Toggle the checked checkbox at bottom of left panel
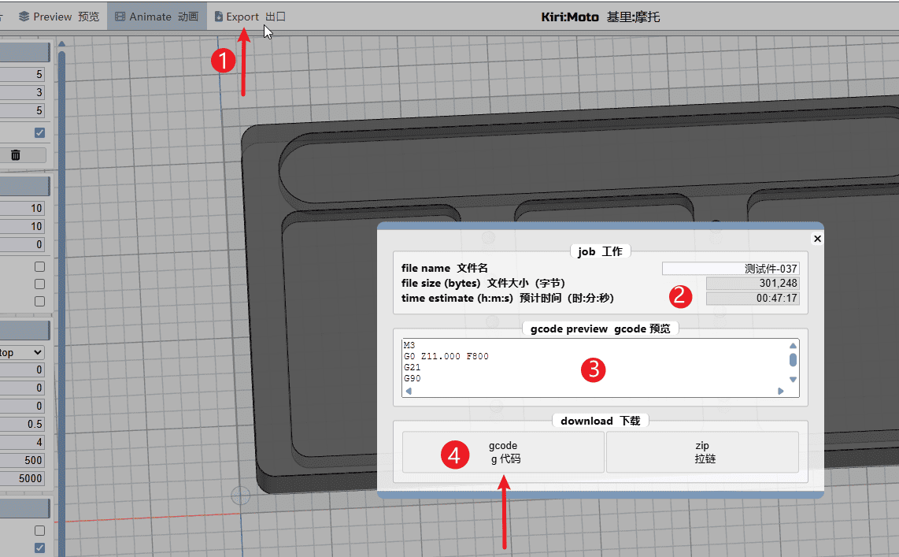Viewport: 899px width, 557px height. click(39, 548)
